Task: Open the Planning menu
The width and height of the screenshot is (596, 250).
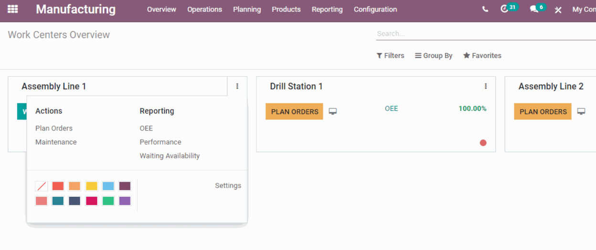Action: [x=247, y=9]
